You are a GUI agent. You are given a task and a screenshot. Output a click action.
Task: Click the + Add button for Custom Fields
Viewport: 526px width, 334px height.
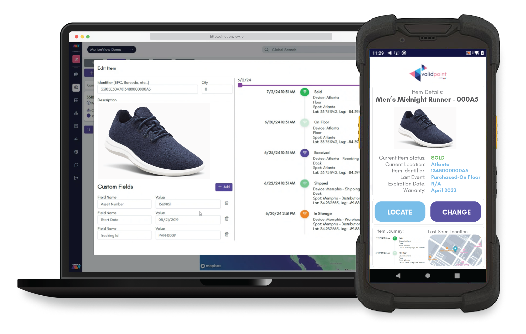[224, 187]
